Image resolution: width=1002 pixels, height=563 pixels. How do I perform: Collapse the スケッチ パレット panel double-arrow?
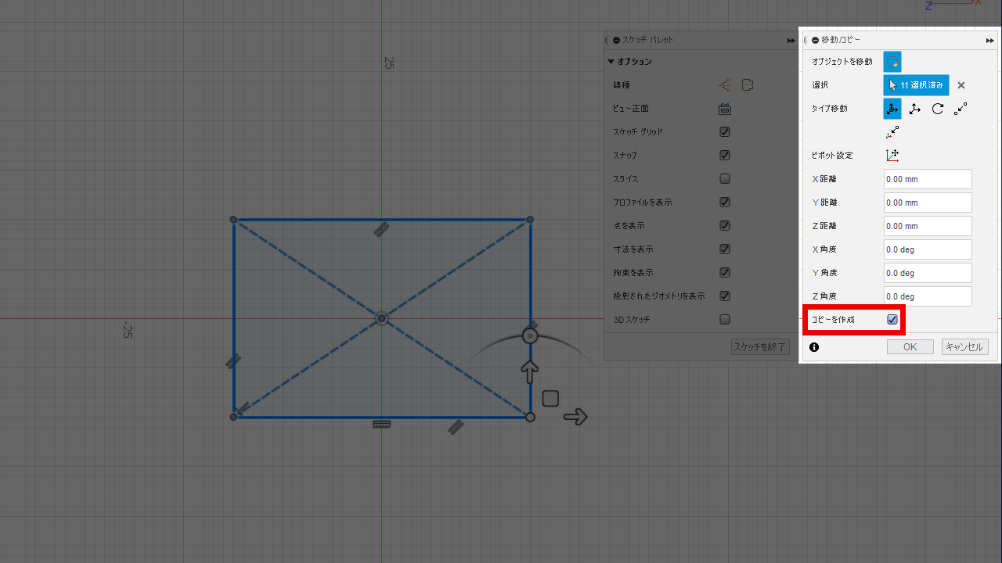tap(791, 40)
